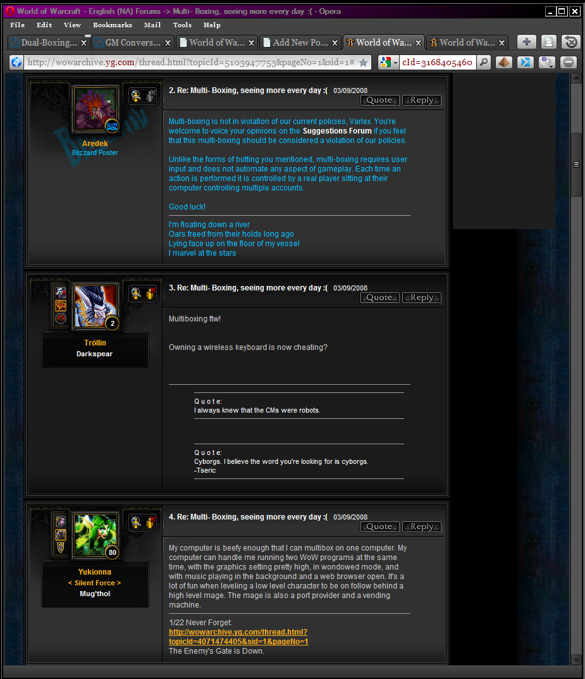Click the scrollbar up arrow
This screenshot has height=679, width=585.
tap(576, 78)
